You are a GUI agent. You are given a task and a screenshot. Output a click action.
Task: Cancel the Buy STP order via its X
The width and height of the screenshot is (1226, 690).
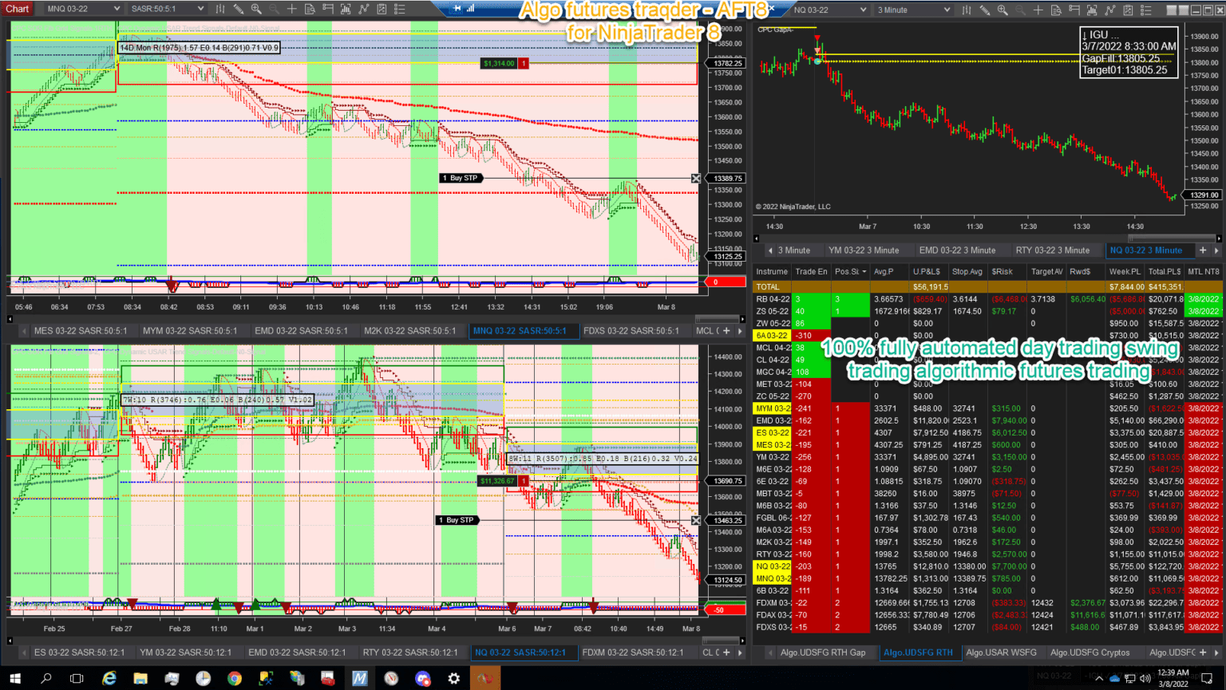click(x=696, y=178)
